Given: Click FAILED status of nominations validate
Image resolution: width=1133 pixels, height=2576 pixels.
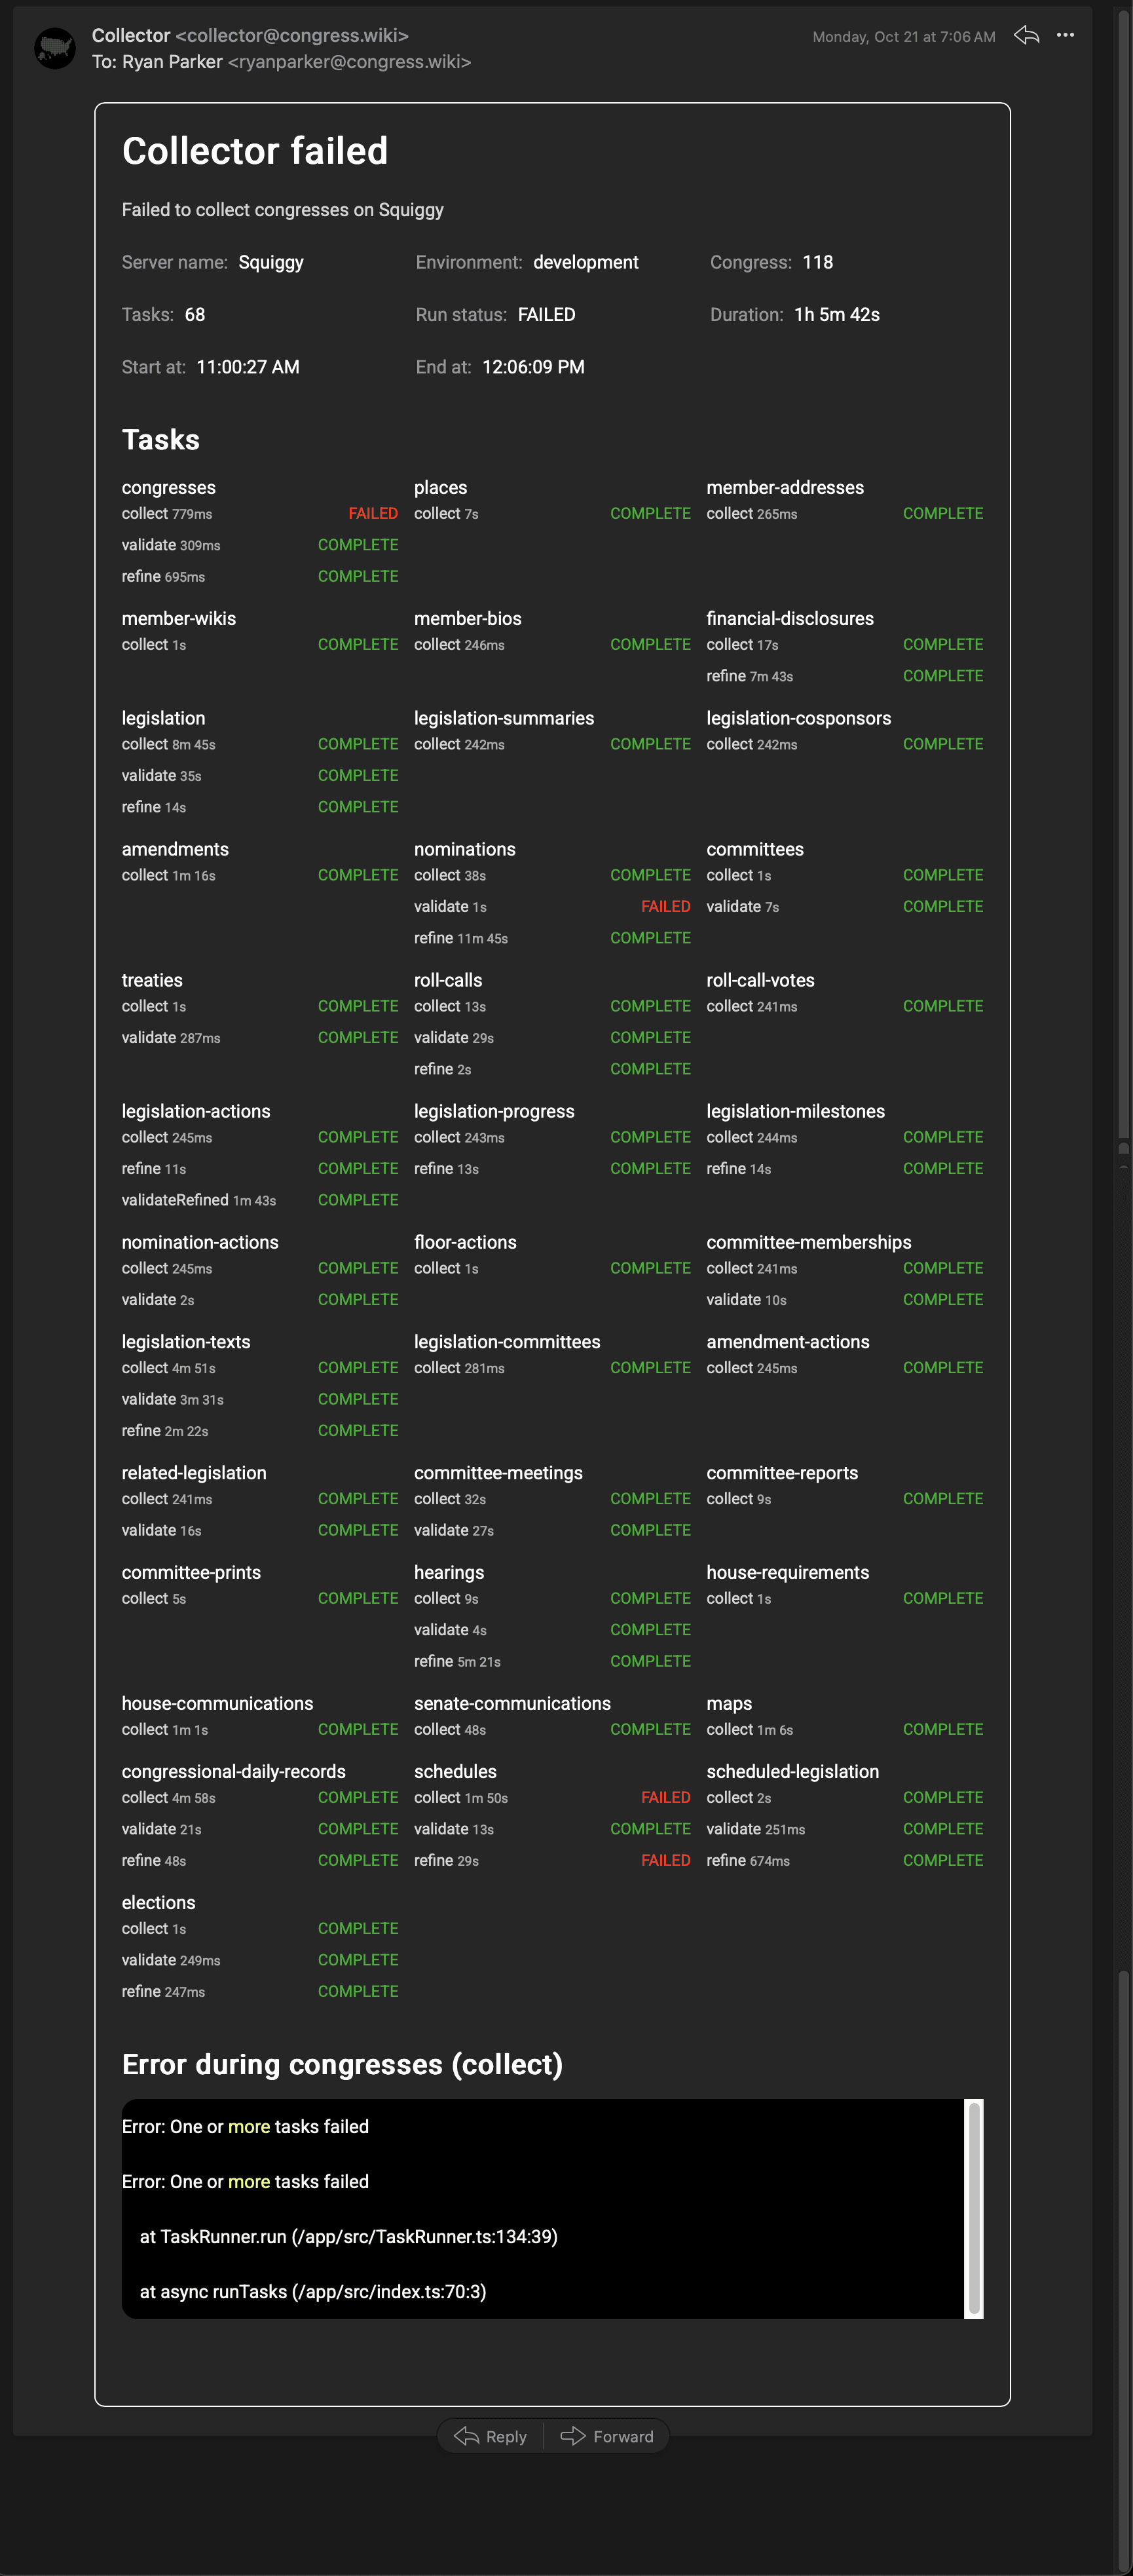Looking at the screenshot, I should coord(665,907).
